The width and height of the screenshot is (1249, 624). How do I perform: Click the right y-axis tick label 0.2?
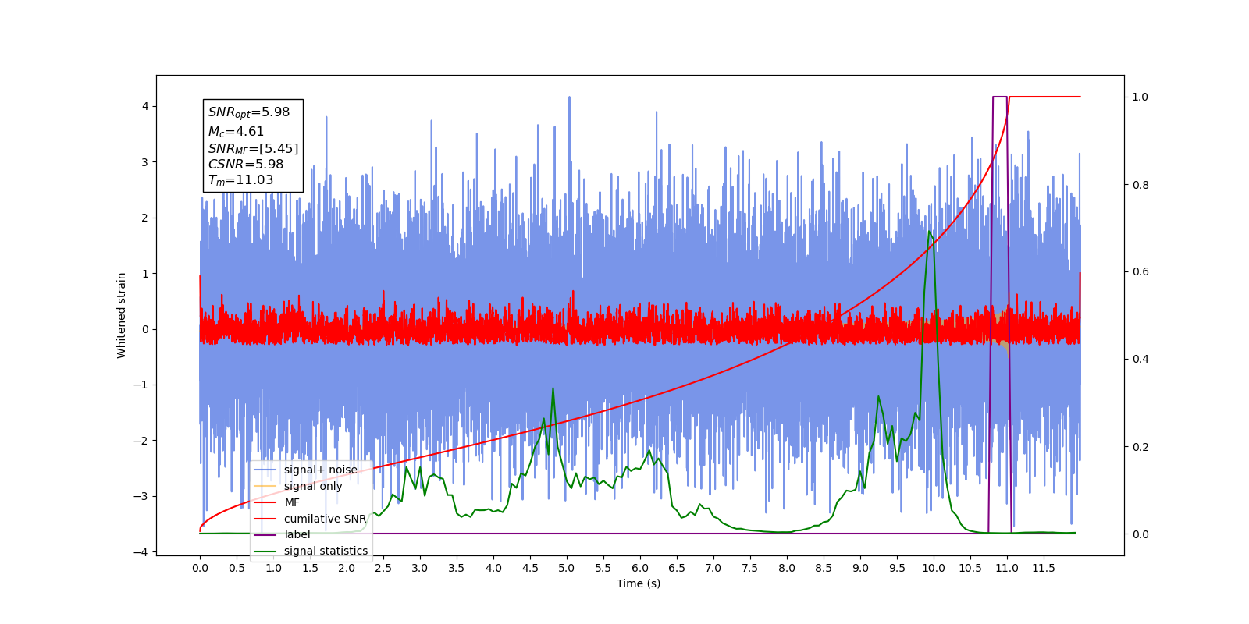1140,447
